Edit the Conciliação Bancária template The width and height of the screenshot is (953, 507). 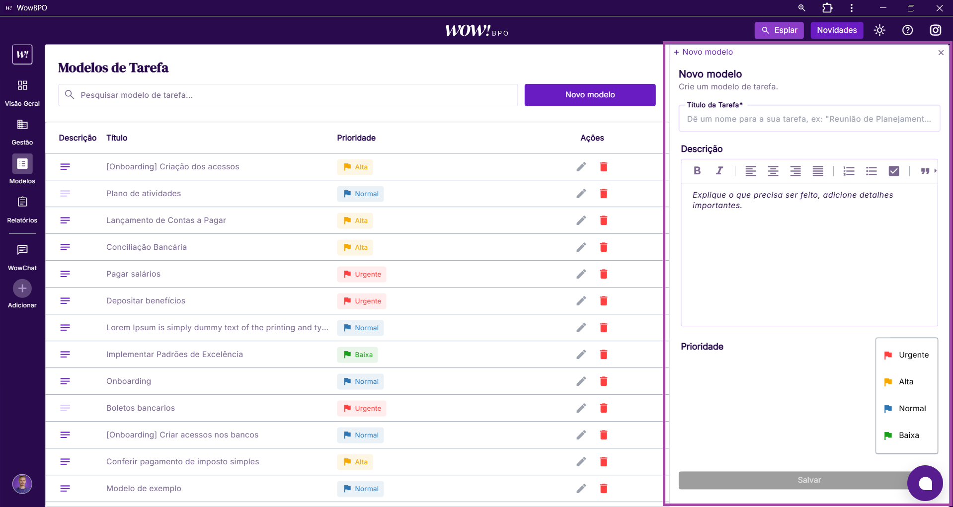tap(581, 247)
